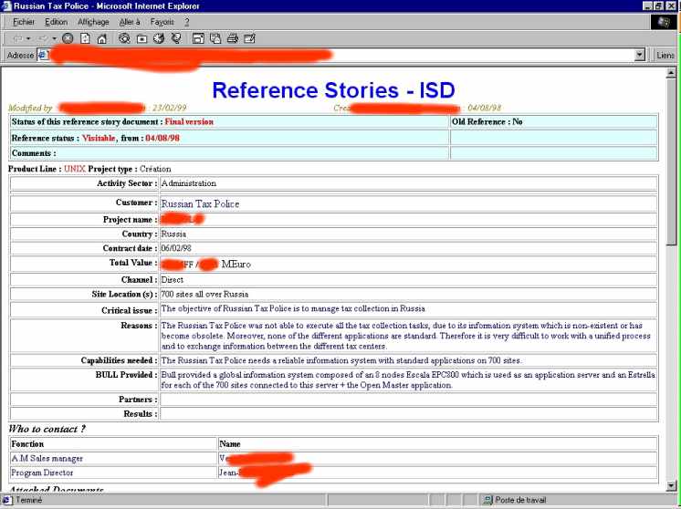Click the Fonction column header
This screenshot has width=681, height=509.
[27, 444]
